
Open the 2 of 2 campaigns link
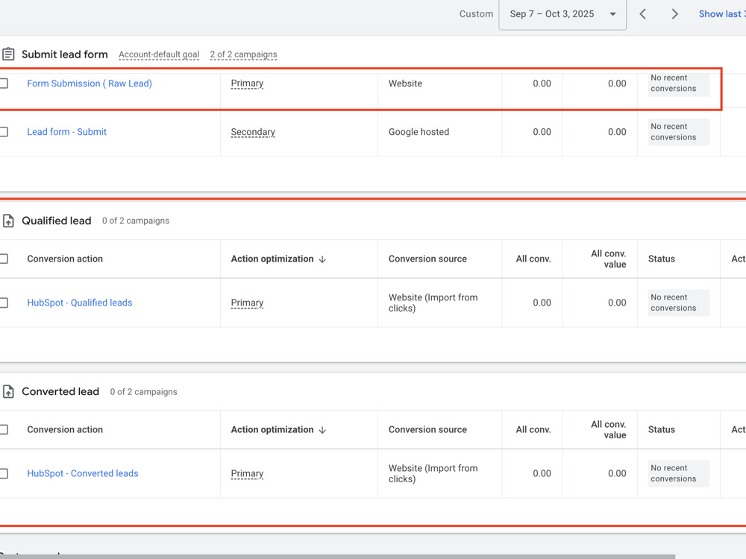click(244, 54)
